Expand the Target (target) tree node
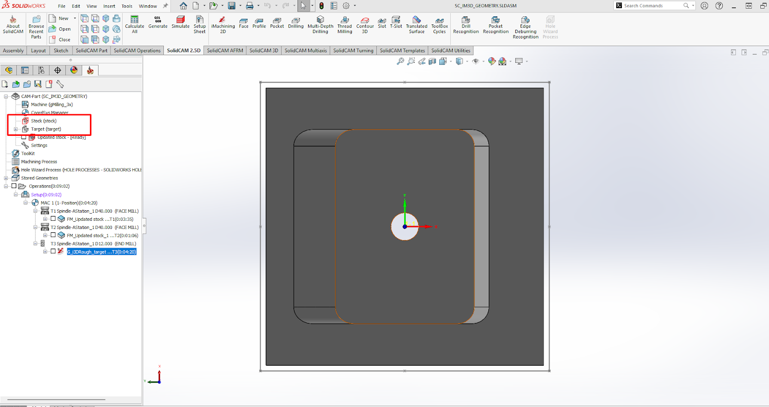Image resolution: width=769 pixels, height=407 pixels. click(16, 129)
